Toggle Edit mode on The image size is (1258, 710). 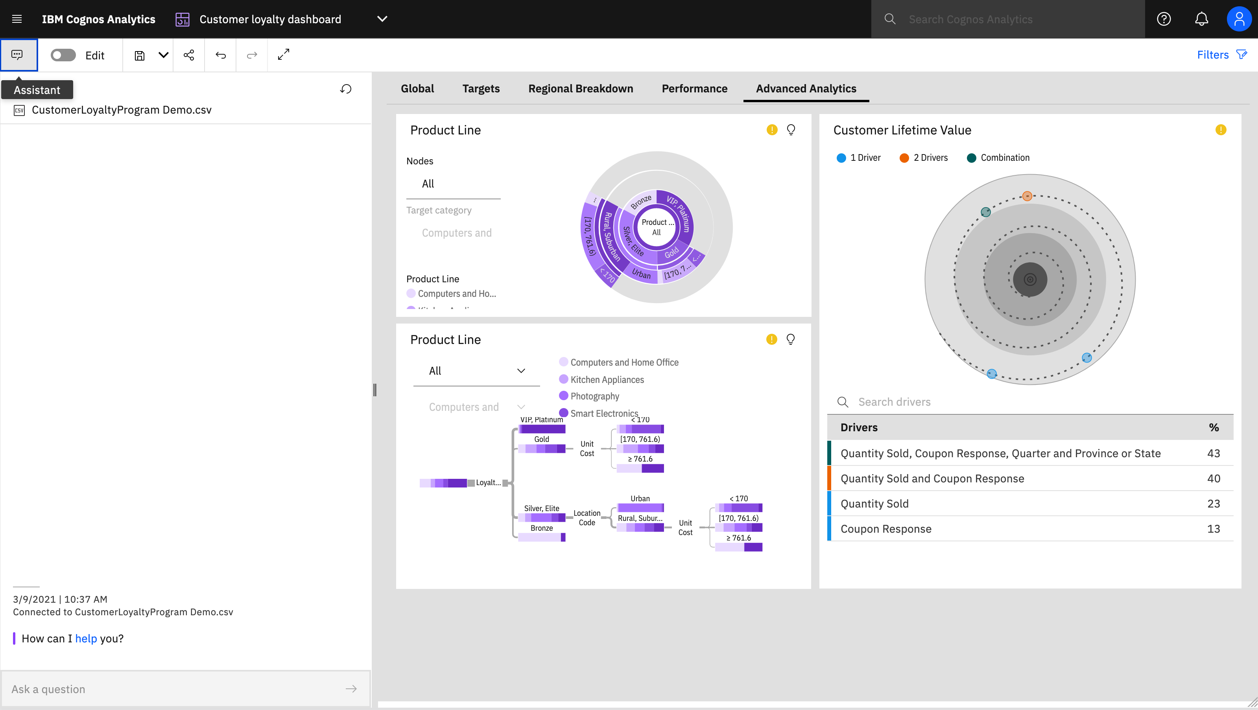[63, 55]
